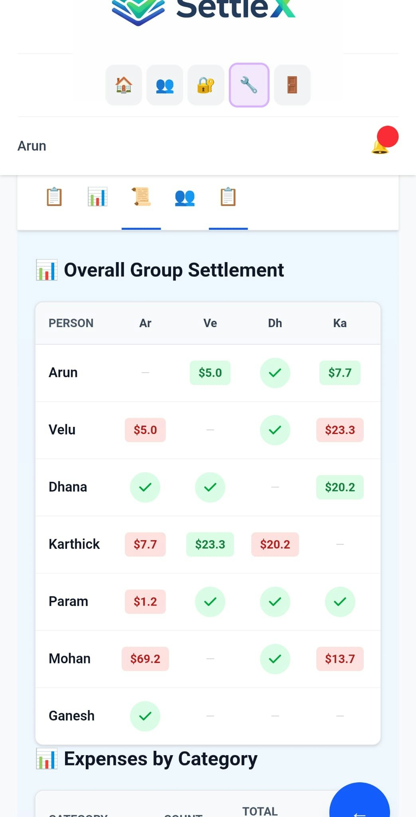416x817 pixels.
Task: Open the people icon in top navigation
Action: point(165,85)
